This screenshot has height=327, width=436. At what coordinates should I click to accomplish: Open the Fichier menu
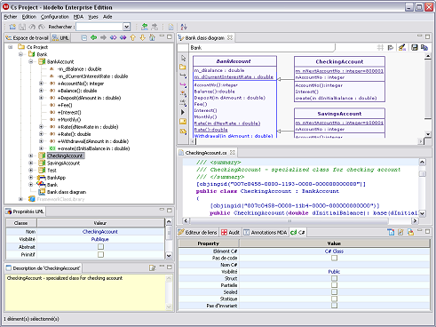tap(11, 17)
